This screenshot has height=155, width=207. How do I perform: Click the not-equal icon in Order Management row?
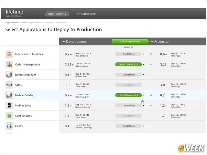151,64
